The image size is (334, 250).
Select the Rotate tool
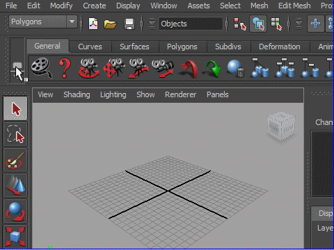(x=15, y=211)
